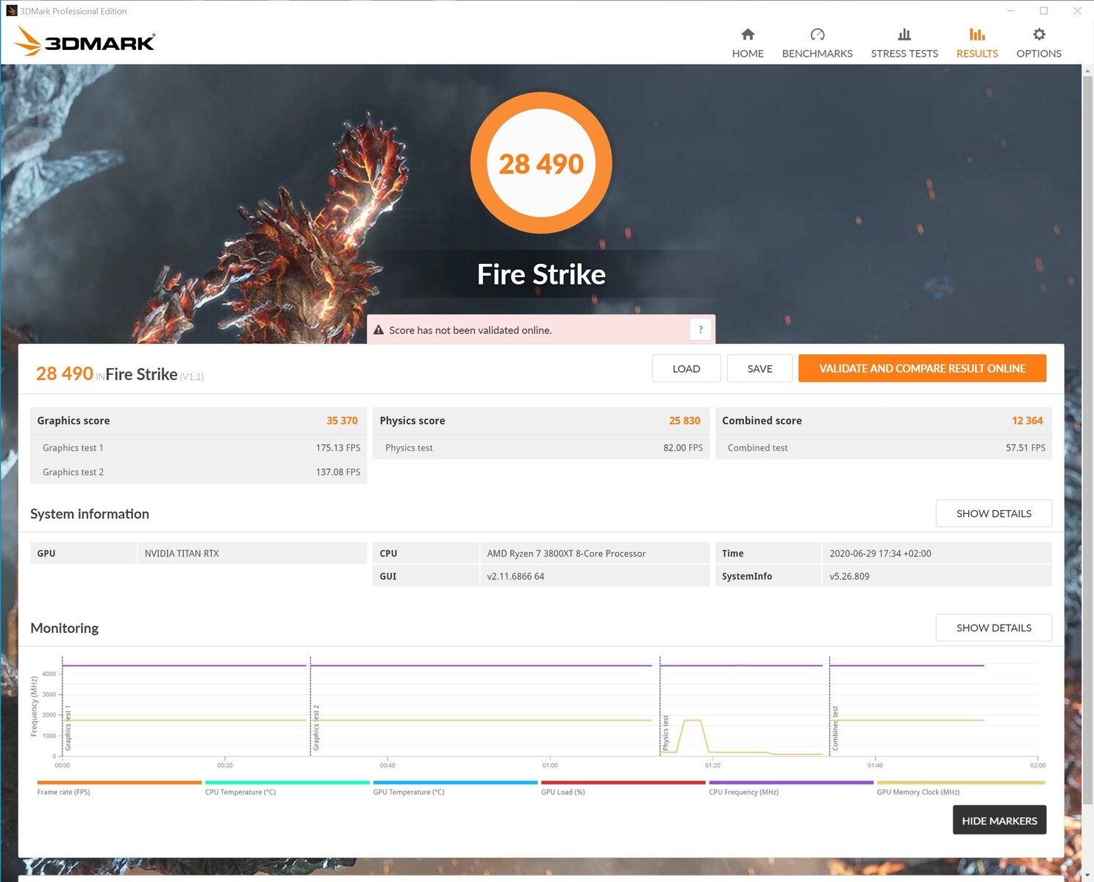The height and width of the screenshot is (882, 1094).
Task: Show details for Monitoring
Action: 993,628
